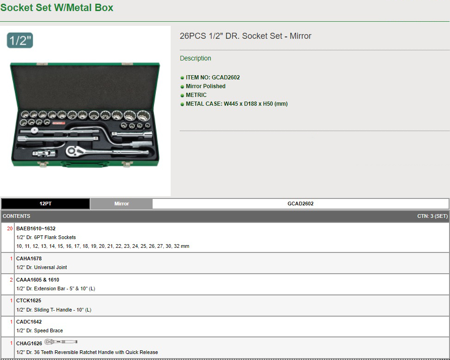
Task: Click the Description heading
Action: coord(196,58)
